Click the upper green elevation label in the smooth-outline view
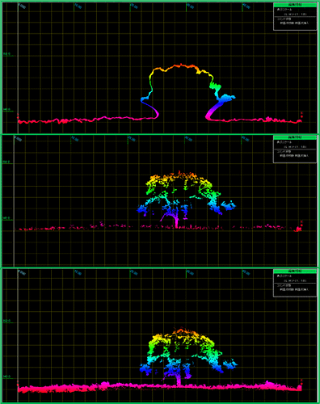 (x=6, y=54)
